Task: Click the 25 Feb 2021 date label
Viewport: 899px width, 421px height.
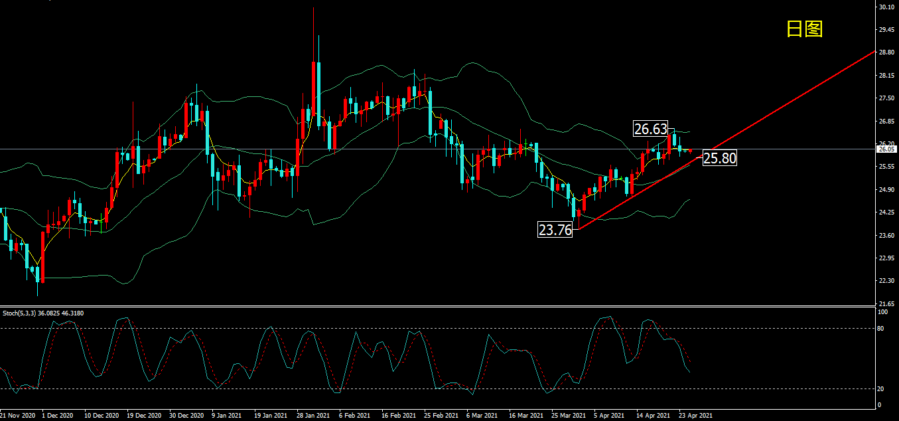Action: pyautogui.click(x=441, y=416)
